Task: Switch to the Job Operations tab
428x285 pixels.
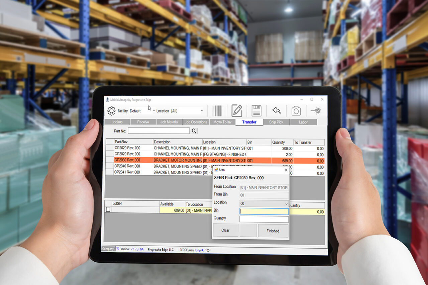Action: pyautogui.click(x=196, y=122)
